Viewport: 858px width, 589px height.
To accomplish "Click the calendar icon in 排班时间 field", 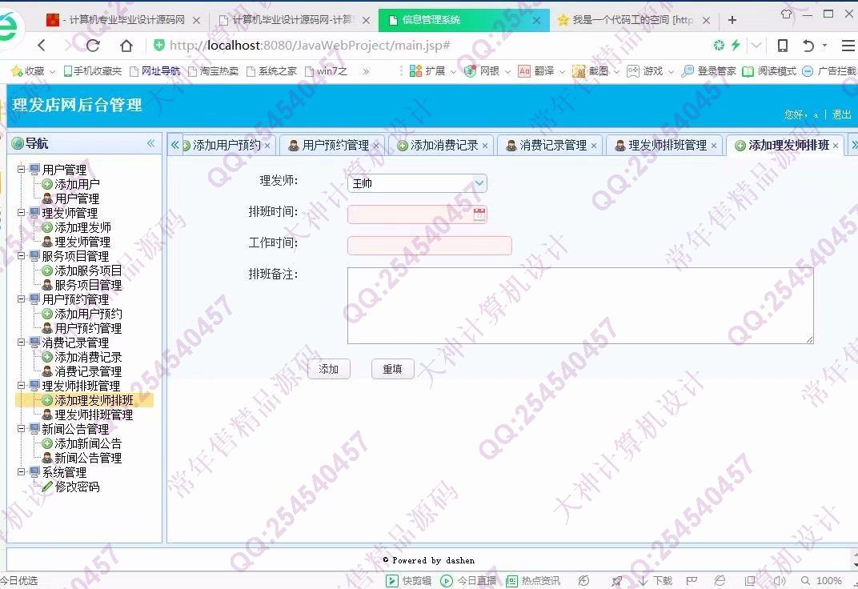I will (x=479, y=214).
